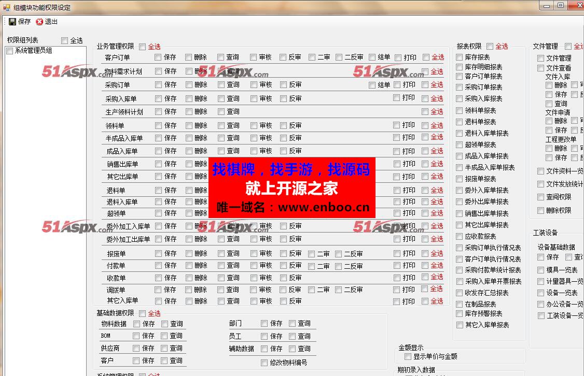The width and height of the screenshot is (584, 376).
Task: Click the app icon in title bar
Action: 6,7
